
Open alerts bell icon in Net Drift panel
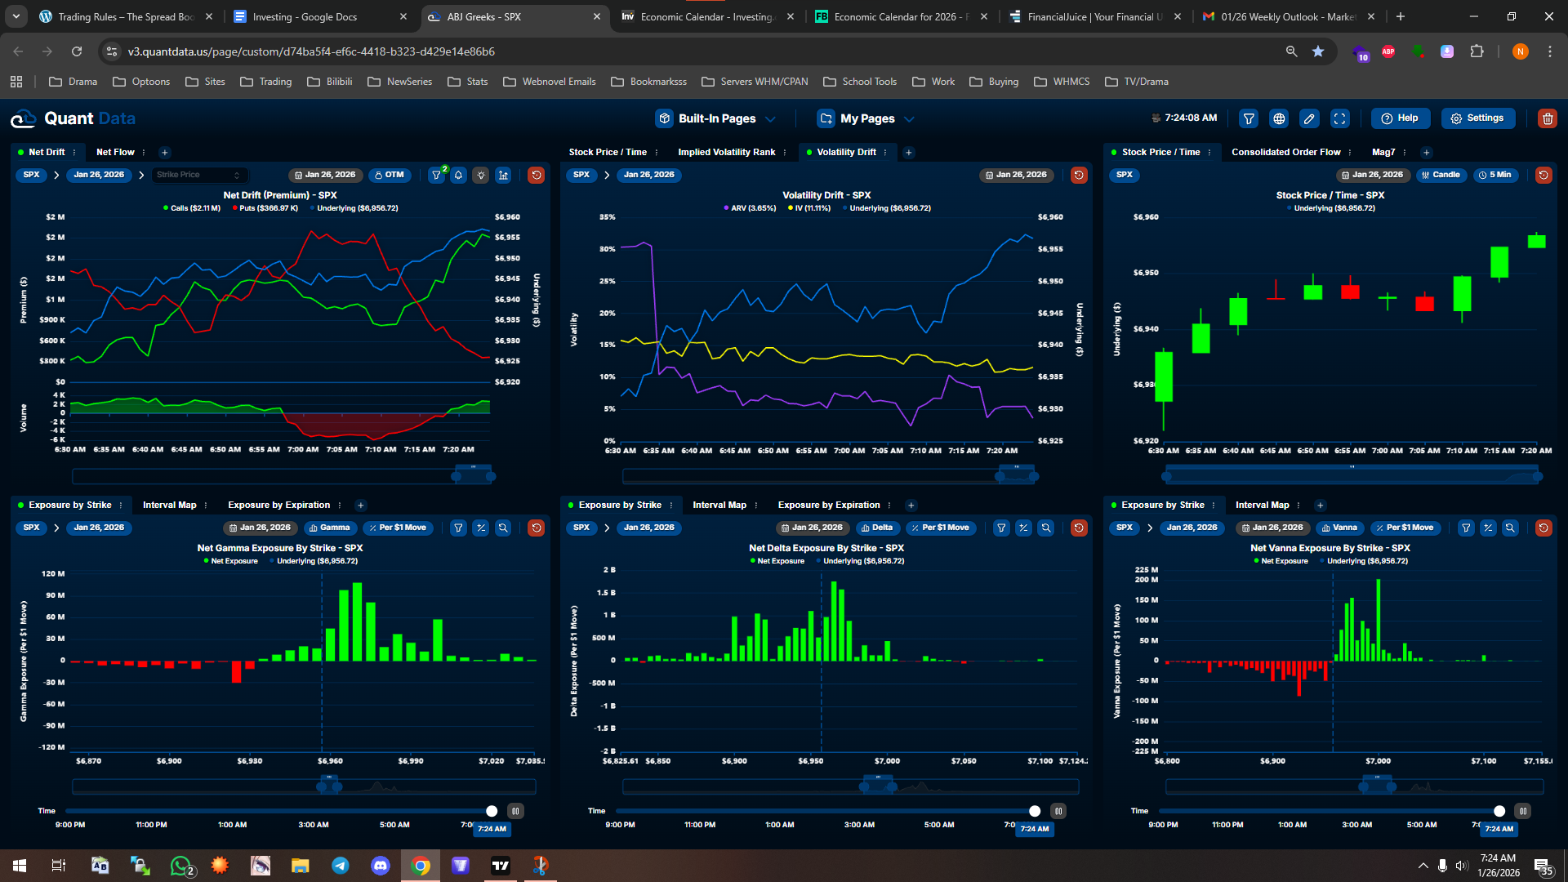coord(459,175)
